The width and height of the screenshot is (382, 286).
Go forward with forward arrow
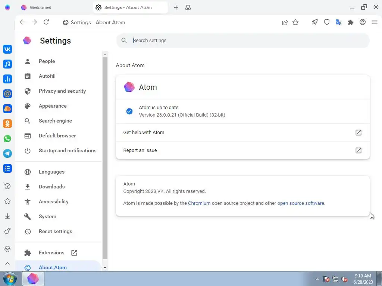click(34, 22)
